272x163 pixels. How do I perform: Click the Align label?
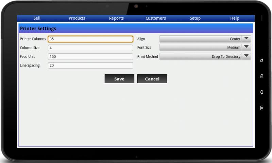(141, 39)
